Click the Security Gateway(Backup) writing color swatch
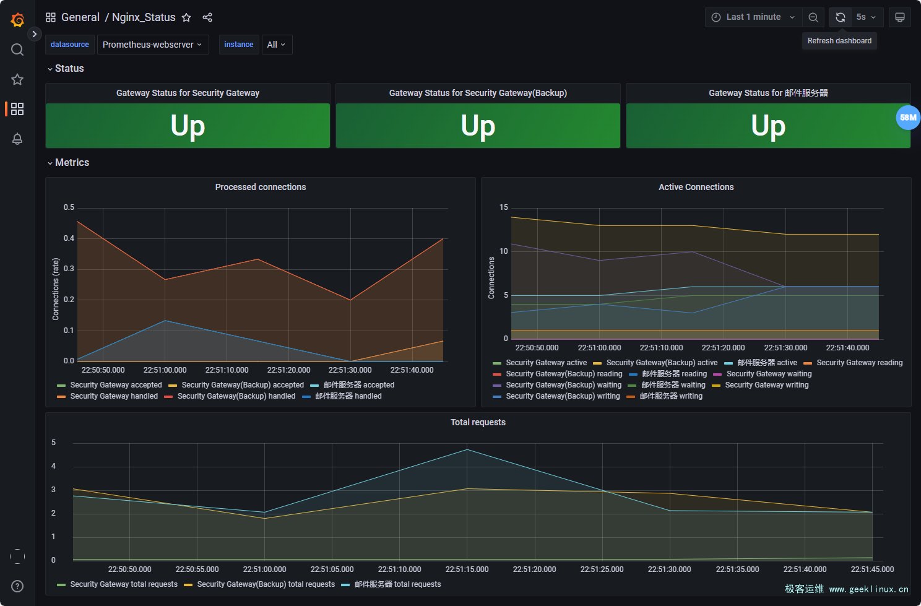 497,396
